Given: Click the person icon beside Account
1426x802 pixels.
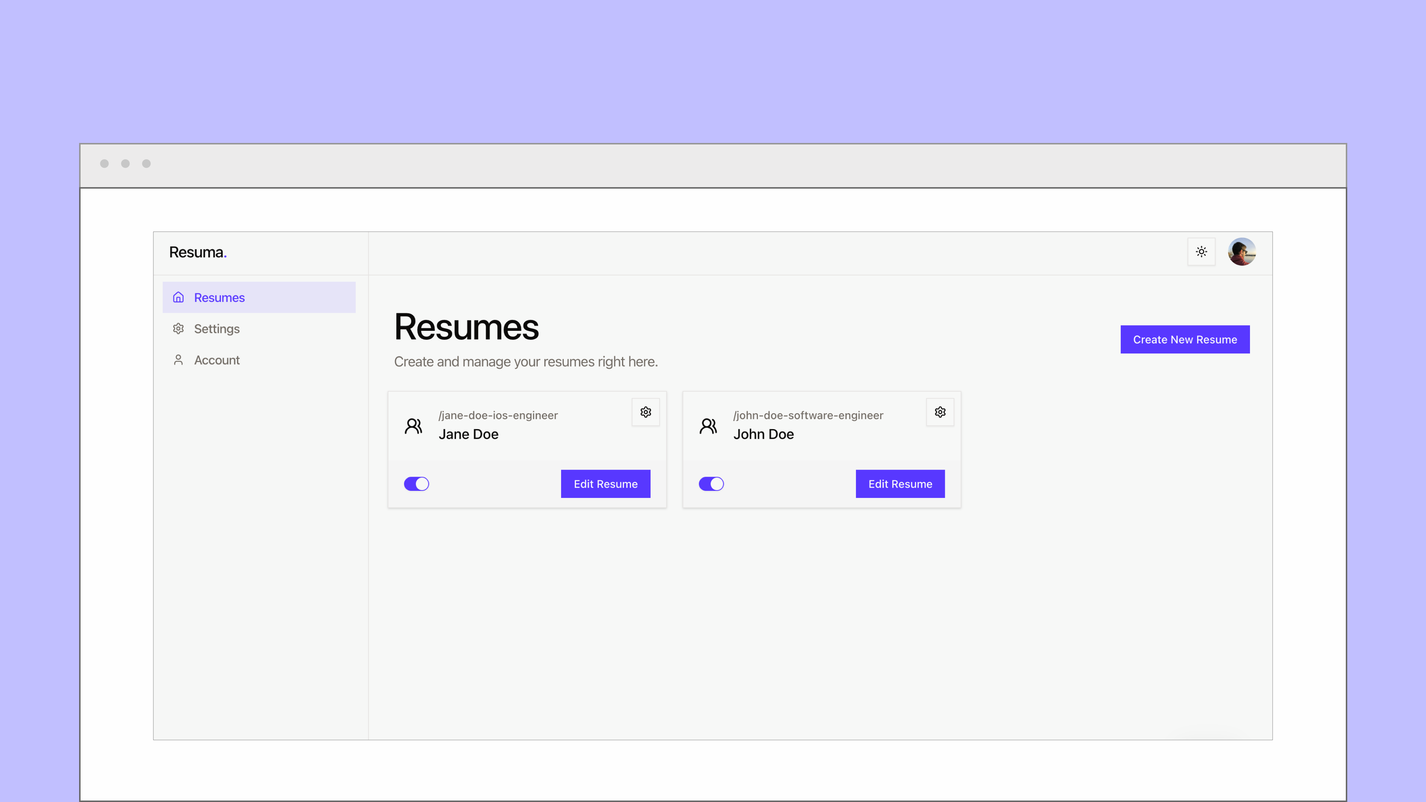Looking at the screenshot, I should pyautogui.click(x=178, y=360).
